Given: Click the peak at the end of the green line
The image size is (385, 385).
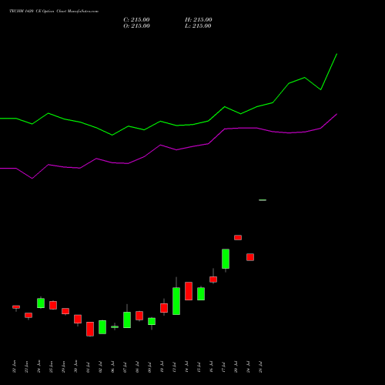Looking at the screenshot, I should click(336, 54).
